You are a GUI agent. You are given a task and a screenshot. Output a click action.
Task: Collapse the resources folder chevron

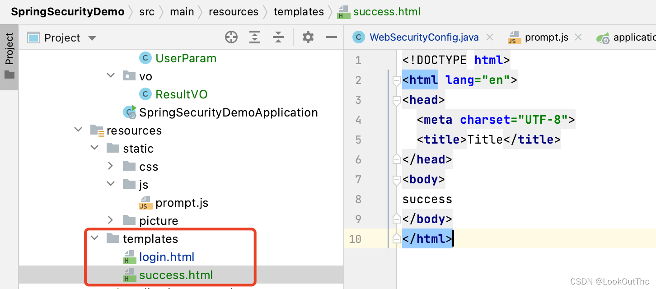pos(78,130)
